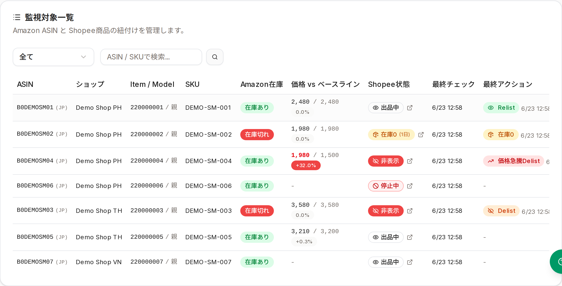Select ASIN B0DEMOSM04
Viewport: 562px width, 286px height.
(35, 161)
